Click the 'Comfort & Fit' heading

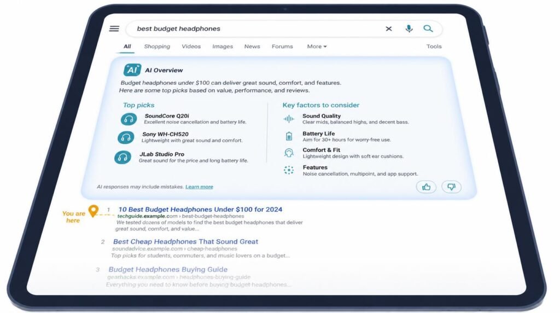322,150
